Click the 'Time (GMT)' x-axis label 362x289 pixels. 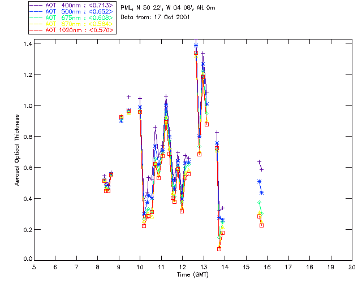(192, 275)
